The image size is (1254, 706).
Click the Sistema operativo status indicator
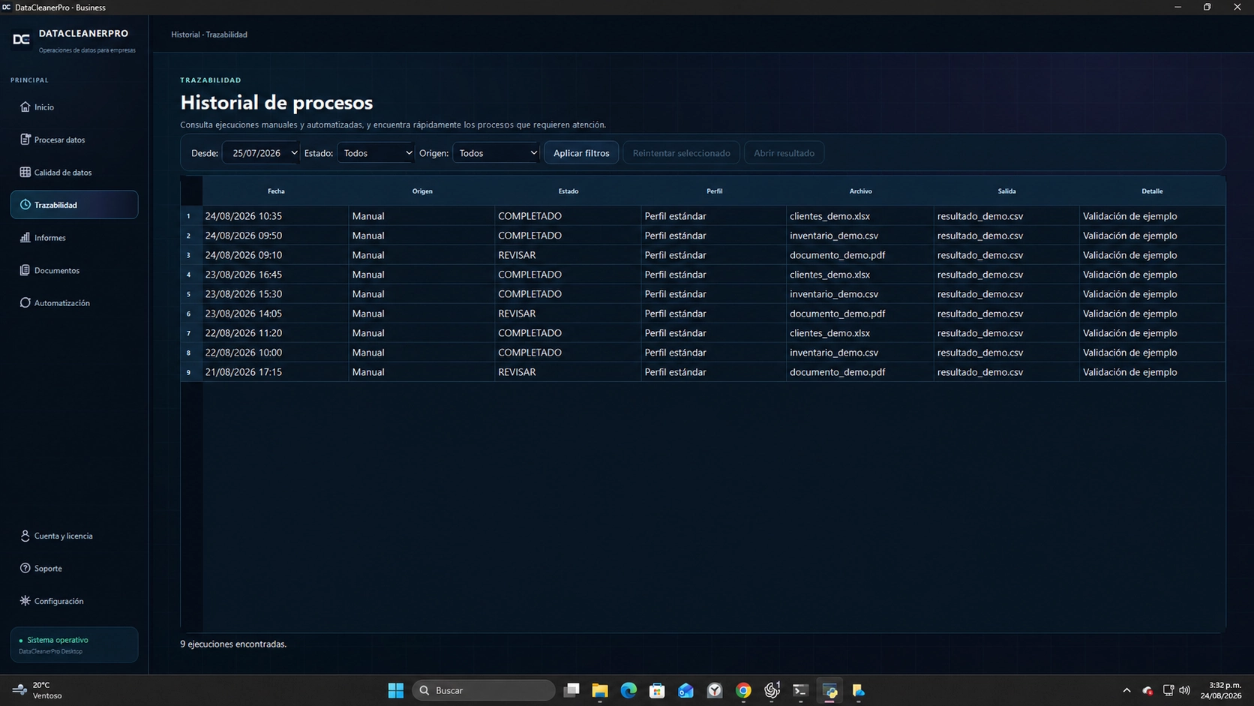[74, 644]
